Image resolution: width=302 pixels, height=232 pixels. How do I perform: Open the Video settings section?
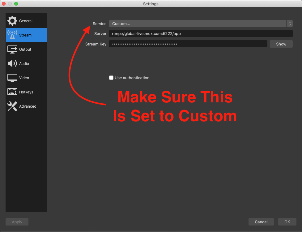click(x=26, y=78)
